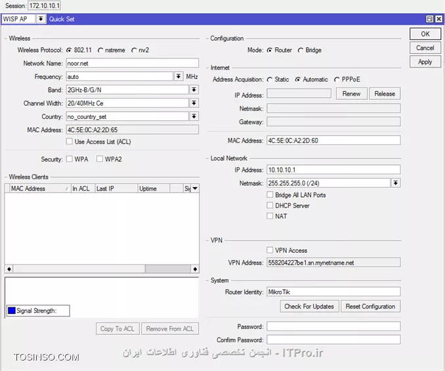The width and height of the screenshot is (445, 371).
Task: Enable Use Access List (ACL)
Action: [x=70, y=141]
